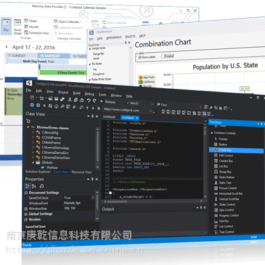This screenshot has height=265, width=265.
Task: Collapse the Document Settings property group
Action: [x=26, y=193]
